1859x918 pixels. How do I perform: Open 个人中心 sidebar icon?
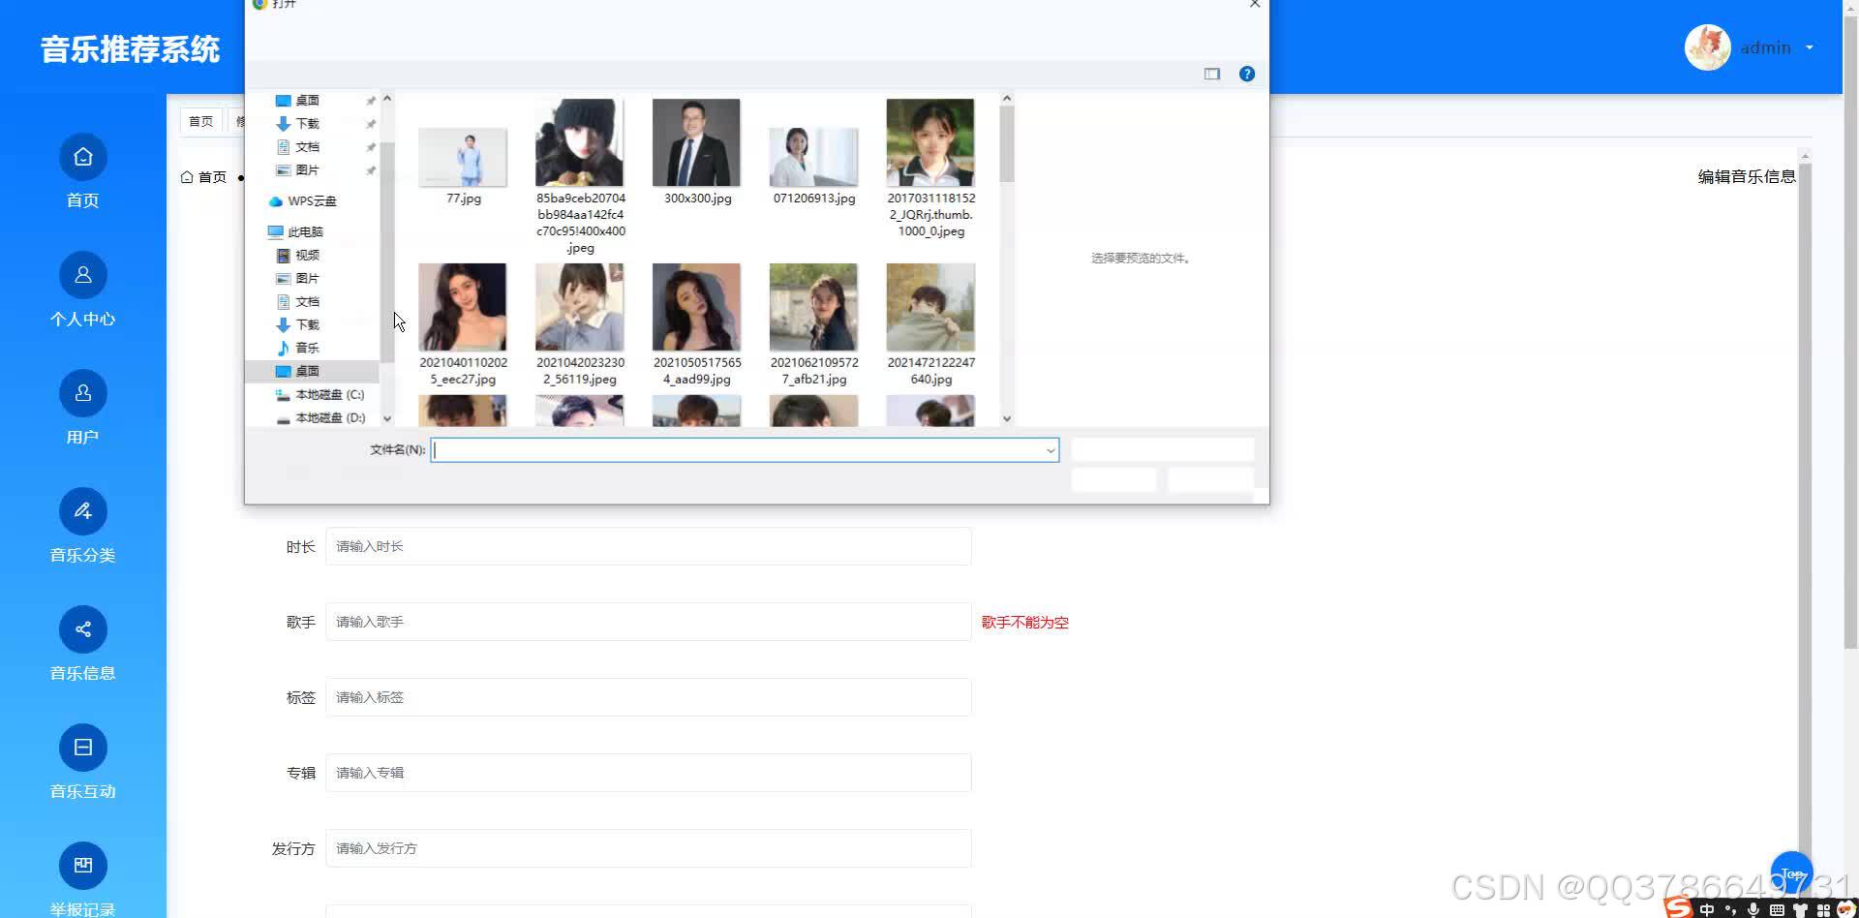pyautogui.click(x=83, y=275)
